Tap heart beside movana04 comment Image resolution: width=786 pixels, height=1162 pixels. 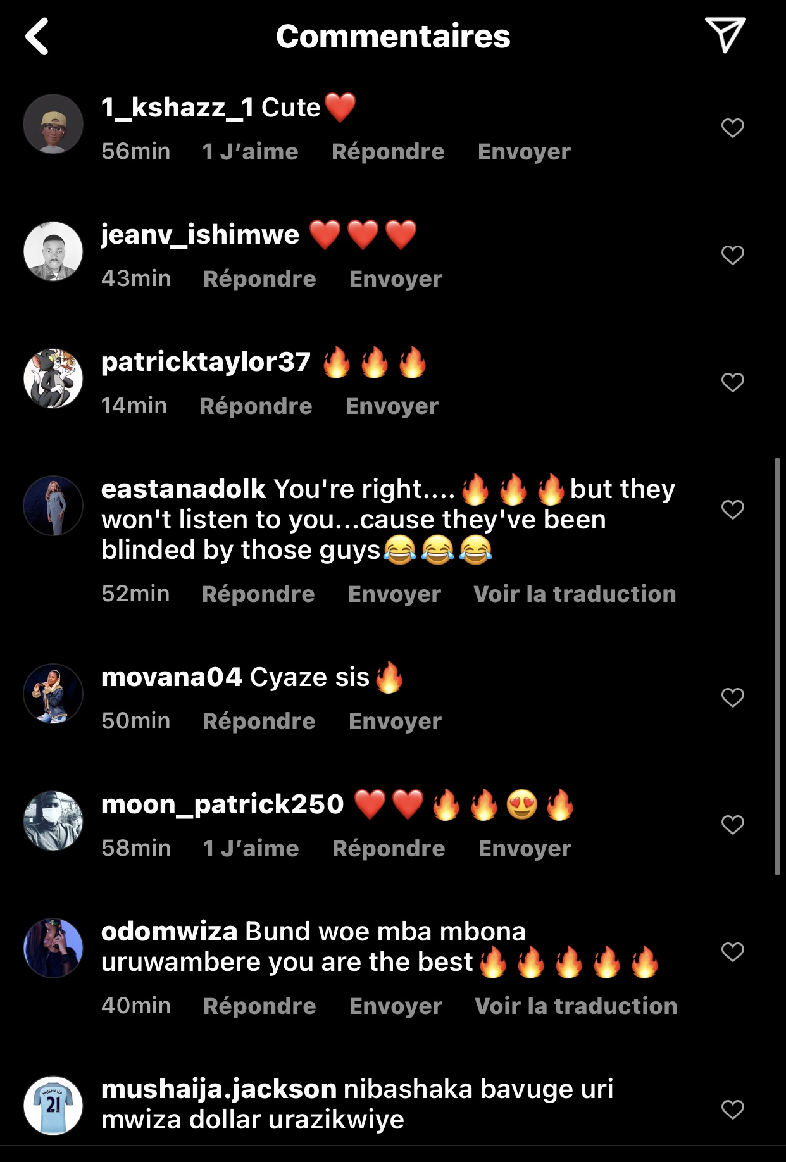pyautogui.click(x=732, y=697)
